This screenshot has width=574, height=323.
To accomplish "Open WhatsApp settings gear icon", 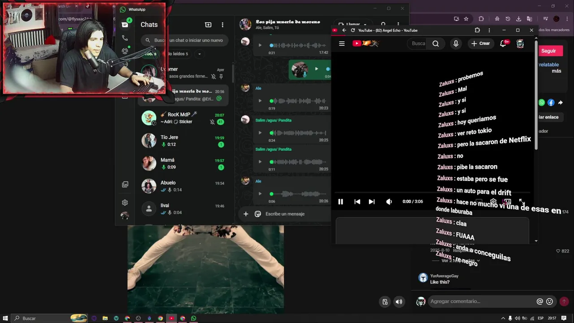I will 125,202.
